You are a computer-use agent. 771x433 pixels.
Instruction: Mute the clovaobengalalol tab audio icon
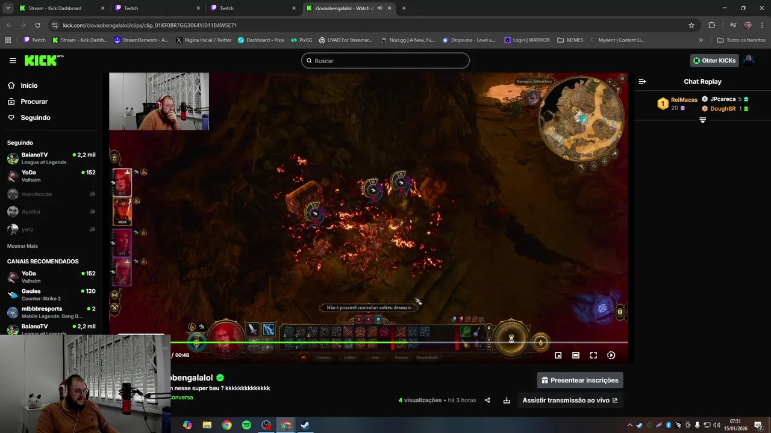click(x=379, y=8)
